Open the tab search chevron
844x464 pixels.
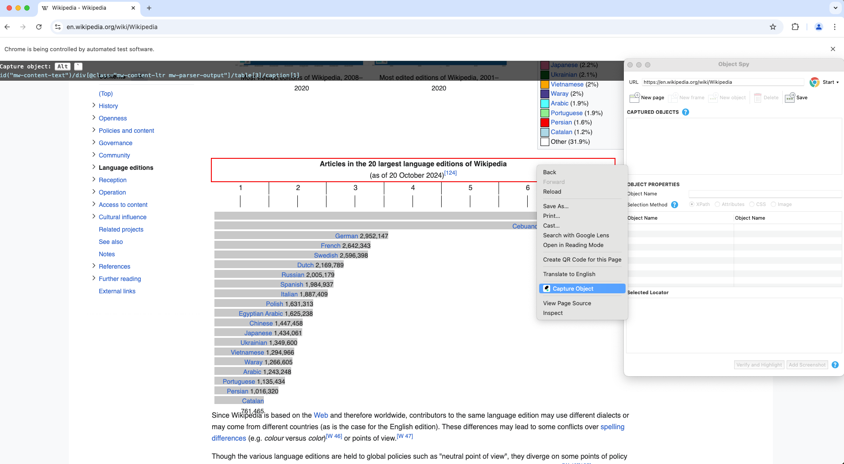(x=835, y=8)
